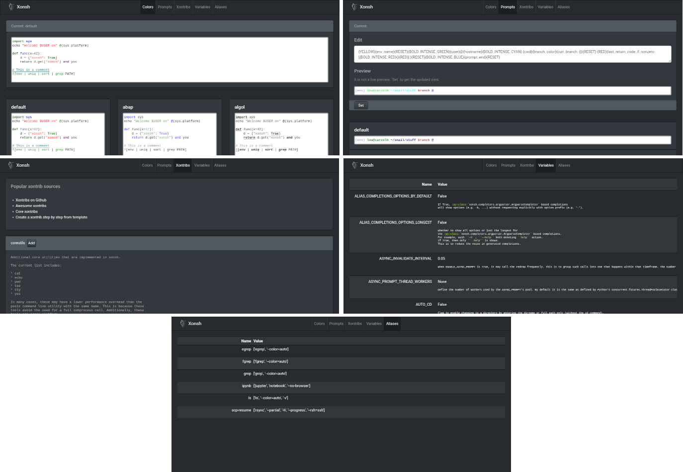Choose the algol color theme preview

(x=281, y=134)
